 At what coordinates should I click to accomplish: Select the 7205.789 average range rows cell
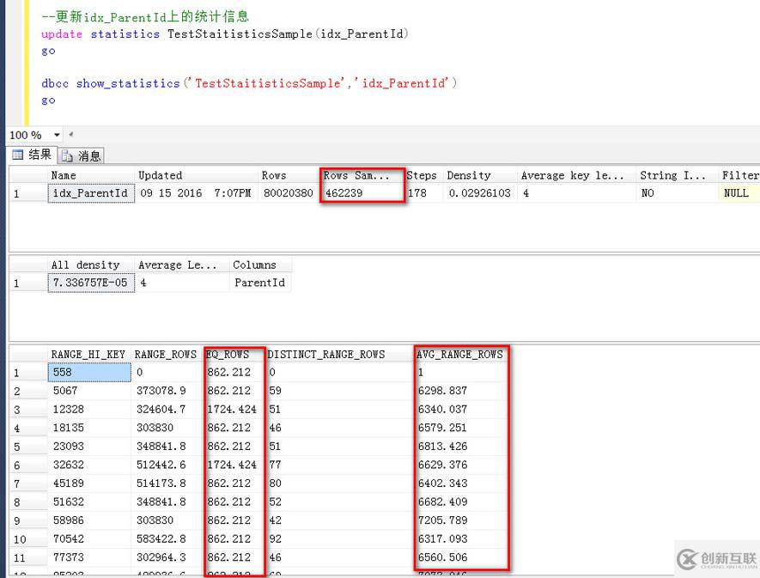[461, 520]
